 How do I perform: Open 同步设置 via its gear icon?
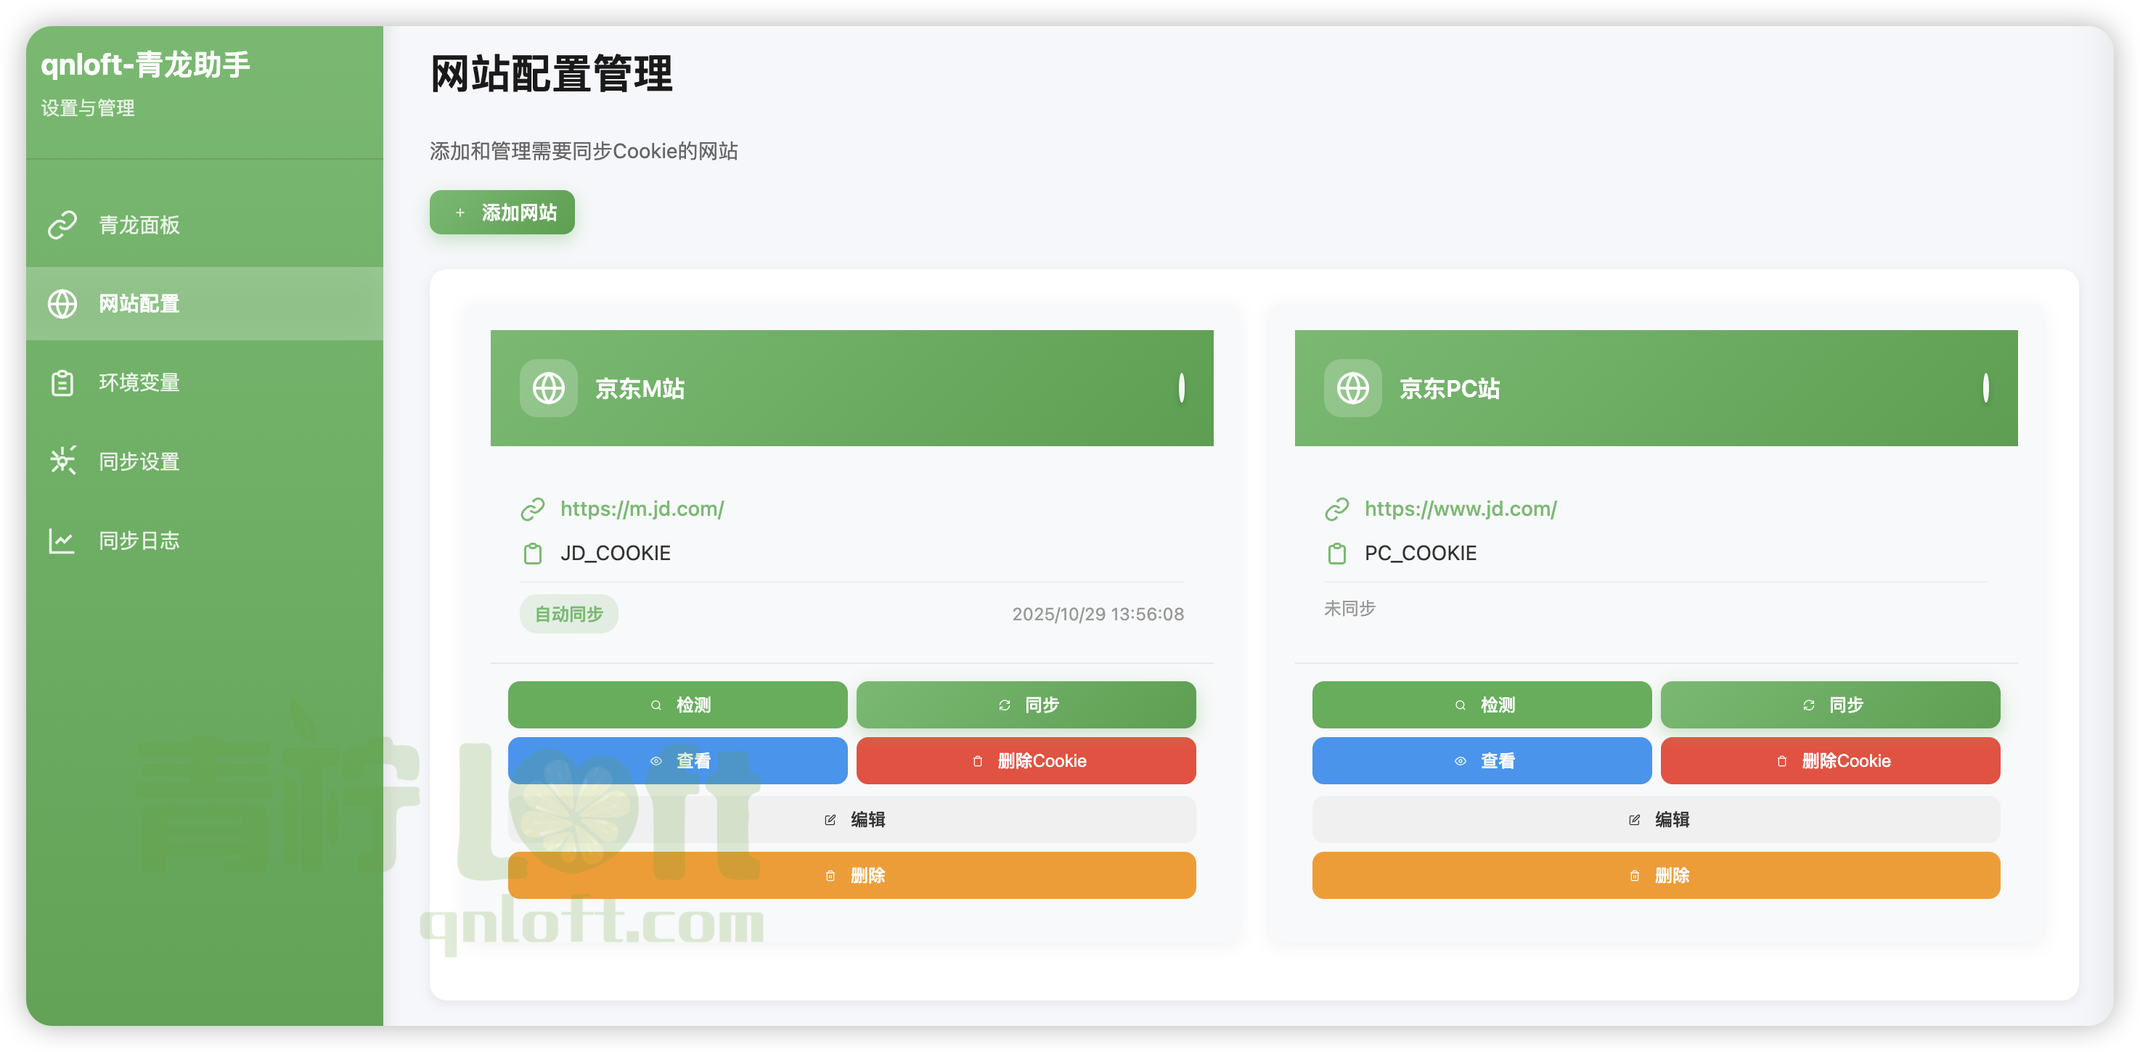[x=62, y=461]
